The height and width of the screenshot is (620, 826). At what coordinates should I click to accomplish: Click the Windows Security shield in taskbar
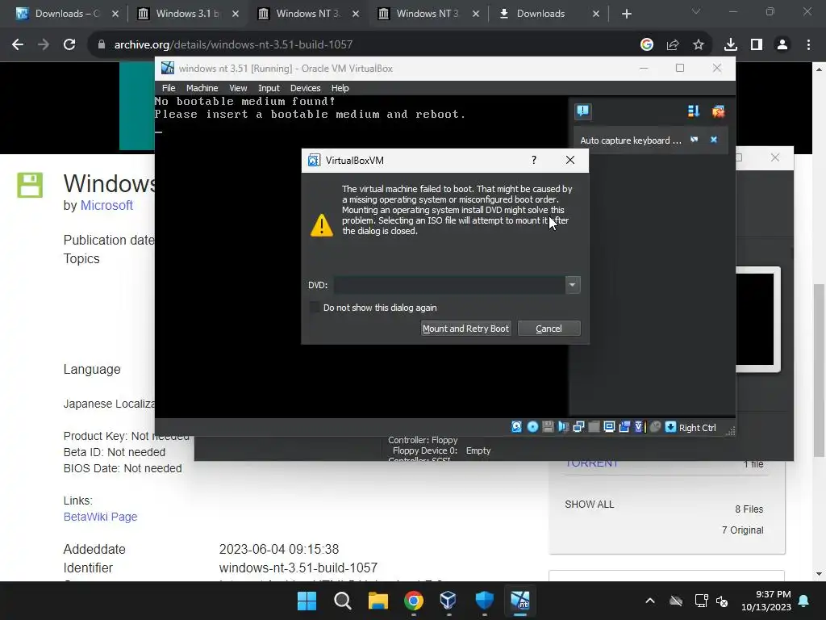(484, 601)
